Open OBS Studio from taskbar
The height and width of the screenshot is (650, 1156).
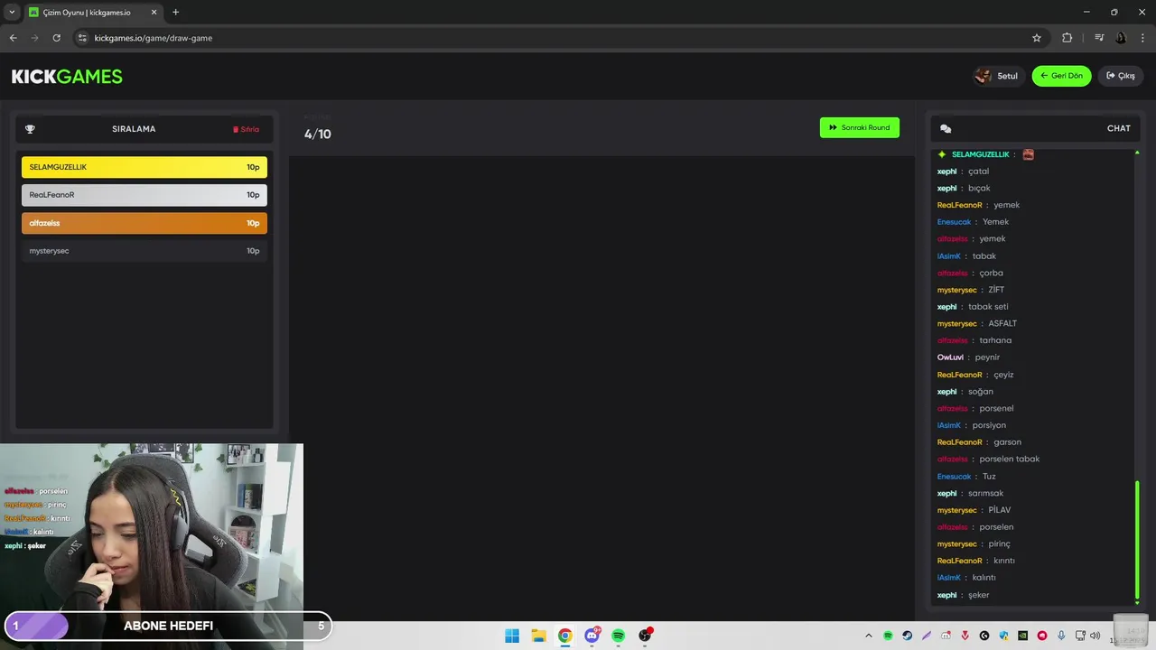pyautogui.click(x=645, y=636)
